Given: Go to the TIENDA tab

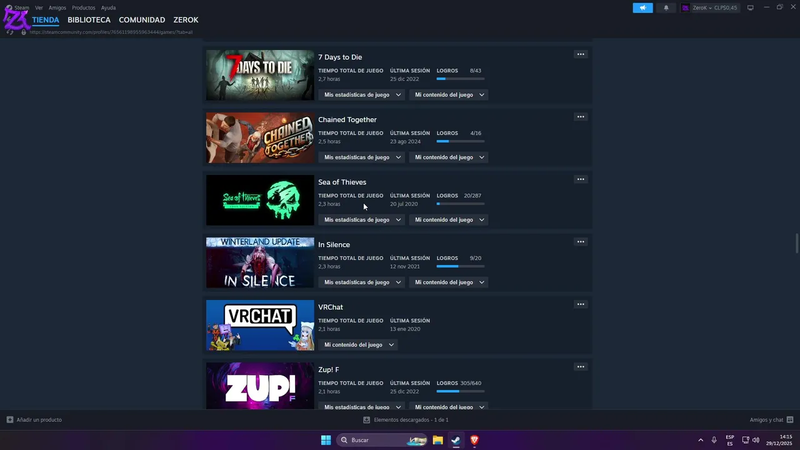Looking at the screenshot, I should [x=46, y=20].
